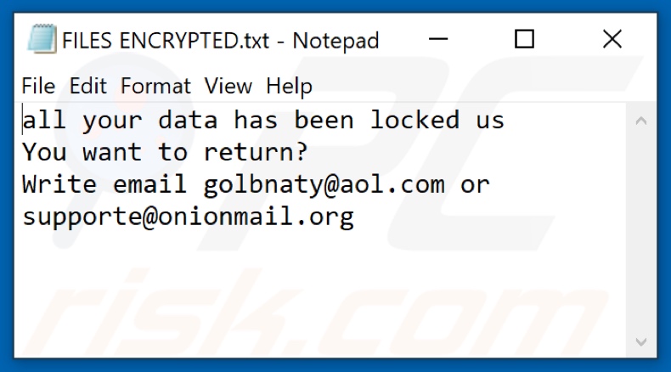Maximize the Notepad window
671x372 pixels.
tap(525, 40)
